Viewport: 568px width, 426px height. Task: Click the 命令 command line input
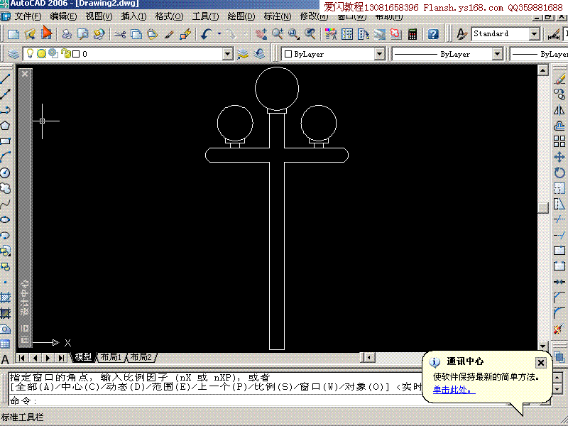[216, 400]
